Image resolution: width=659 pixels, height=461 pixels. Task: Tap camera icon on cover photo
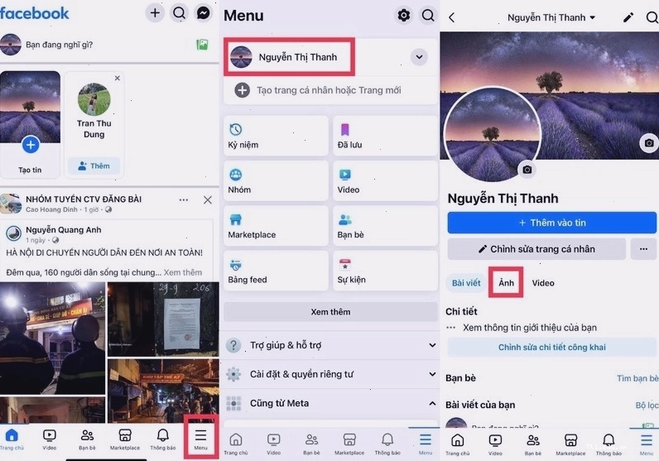click(649, 143)
